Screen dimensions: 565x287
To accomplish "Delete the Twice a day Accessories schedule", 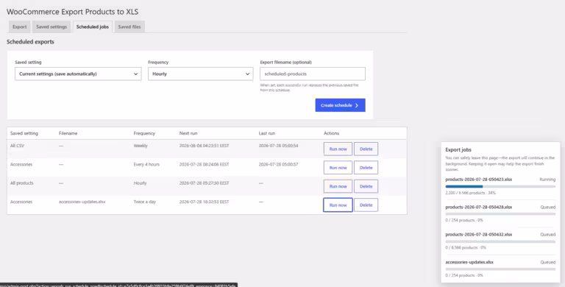I will 366,205.
